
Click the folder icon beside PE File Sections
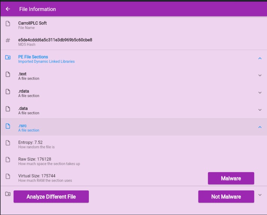(x=8, y=57)
